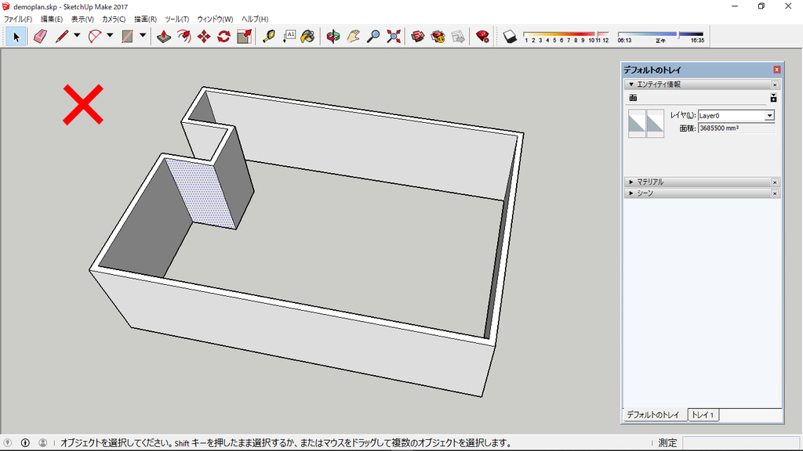Select the Line pencil tool

tap(62, 36)
